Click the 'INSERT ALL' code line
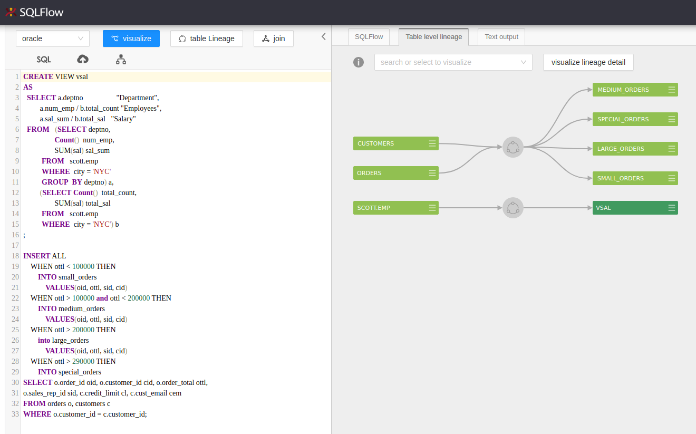Image resolution: width=696 pixels, height=434 pixels. pyautogui.click(x=45, y=256)
